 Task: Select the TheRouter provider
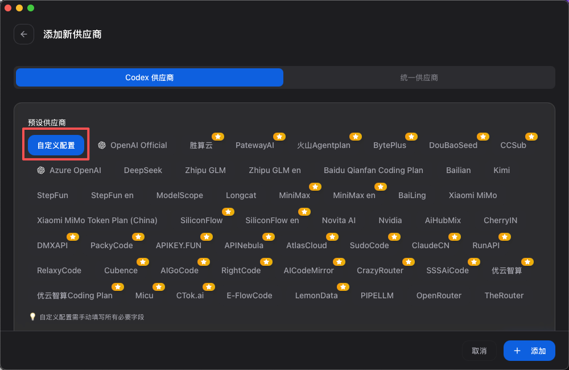tap(504, 295)
